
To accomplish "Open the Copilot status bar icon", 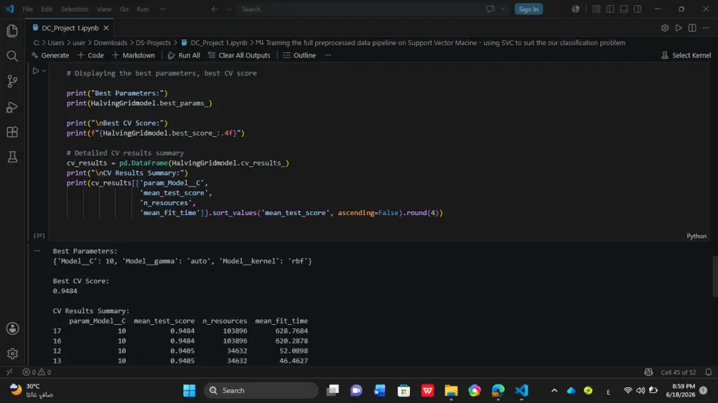I will (648, 372).
